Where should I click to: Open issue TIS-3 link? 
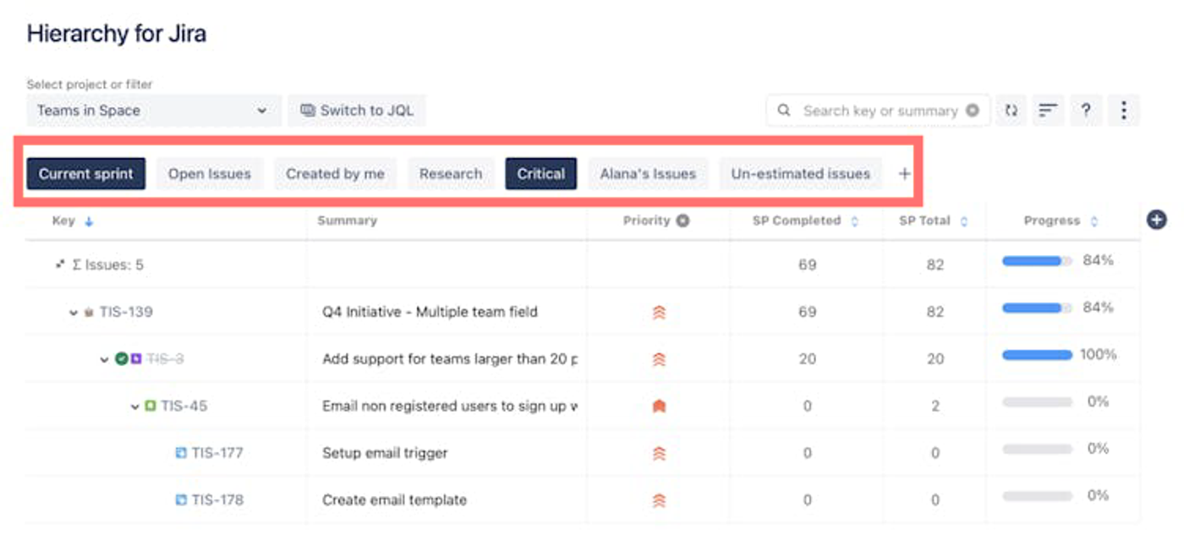[165, 359]
